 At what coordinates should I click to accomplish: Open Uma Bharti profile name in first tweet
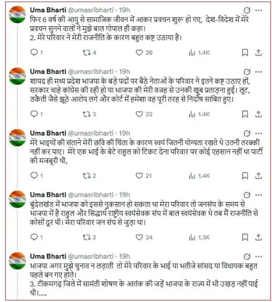pos(48,10)
